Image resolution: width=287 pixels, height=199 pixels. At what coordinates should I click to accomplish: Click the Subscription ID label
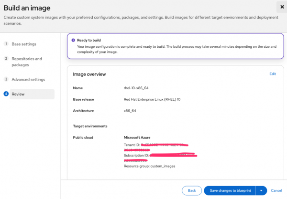tap(136, 156)
